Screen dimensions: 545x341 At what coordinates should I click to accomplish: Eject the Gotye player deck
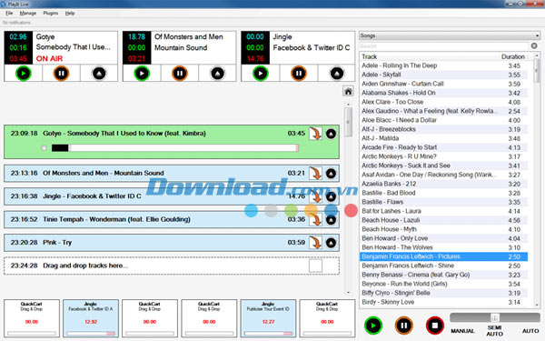click(x=99, y=74)
